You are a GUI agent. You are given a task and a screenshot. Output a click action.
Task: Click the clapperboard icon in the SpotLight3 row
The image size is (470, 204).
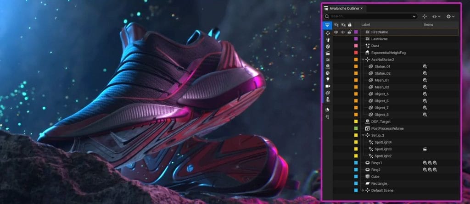(x=425, y=149)
